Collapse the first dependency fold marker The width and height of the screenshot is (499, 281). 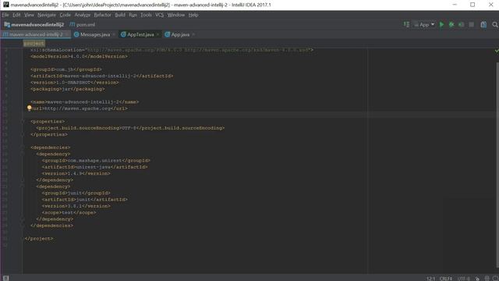click(x=23, y=154)
